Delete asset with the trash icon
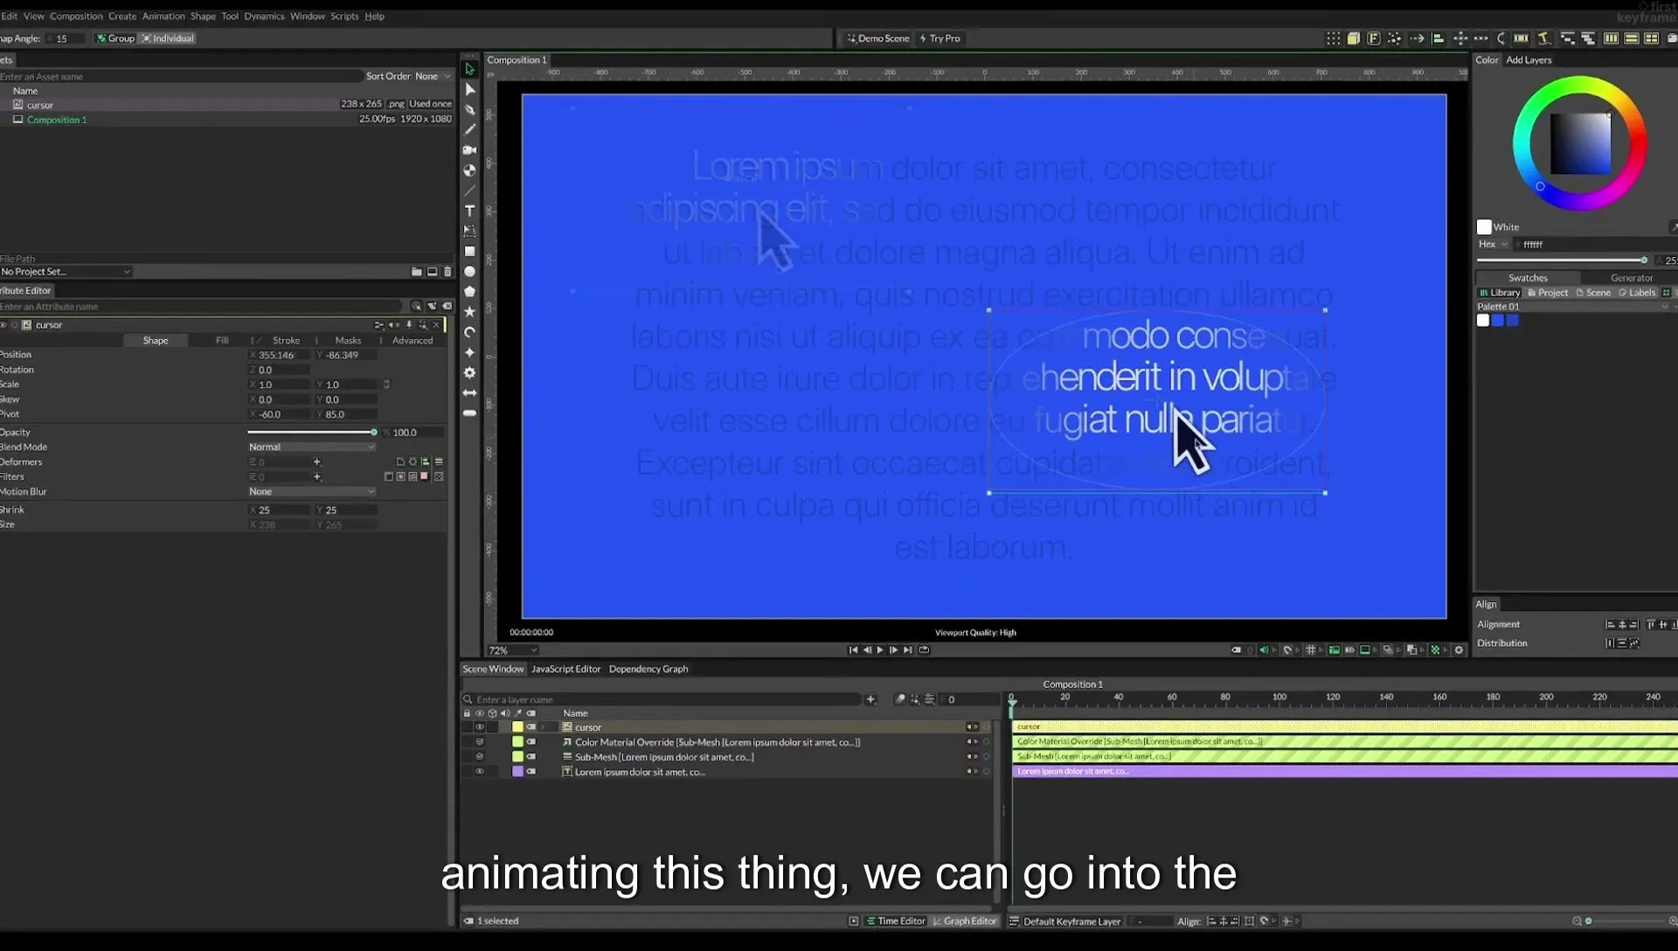1678x951 pixels. point(447,272)
